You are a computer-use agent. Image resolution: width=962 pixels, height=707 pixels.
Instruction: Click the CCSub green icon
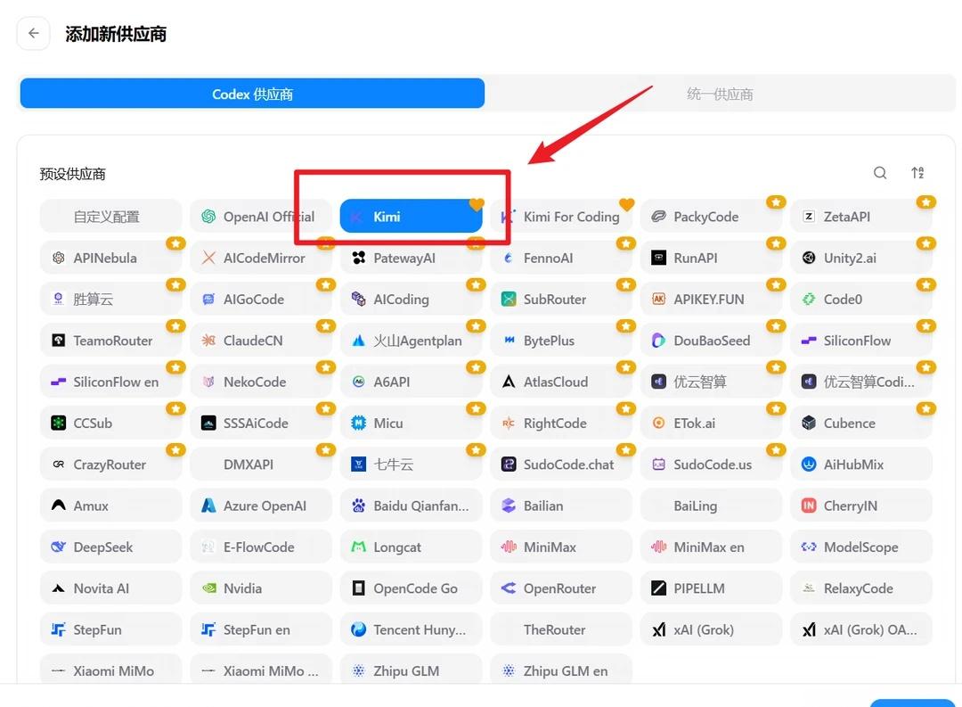58,423
